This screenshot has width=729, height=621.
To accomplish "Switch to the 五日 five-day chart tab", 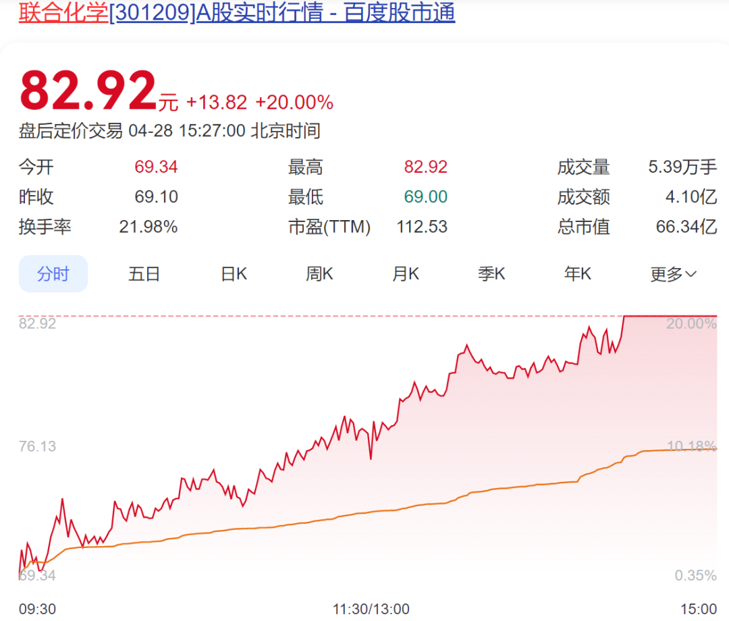I will click(x=144, y=274).
